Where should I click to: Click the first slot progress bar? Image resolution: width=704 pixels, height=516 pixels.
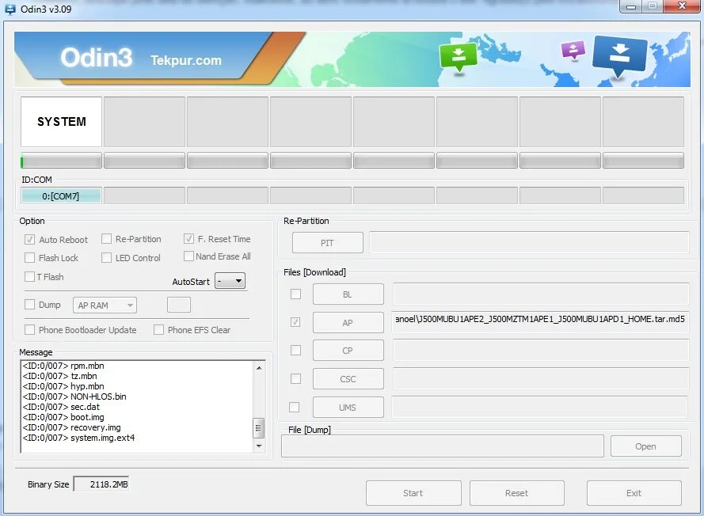pos(62,161)
